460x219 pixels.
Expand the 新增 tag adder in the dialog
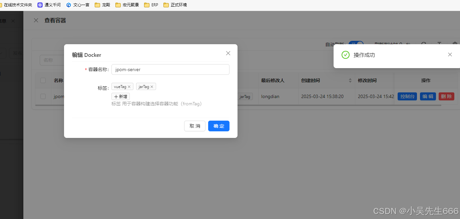pyautogui.click(x=120, y=96)
